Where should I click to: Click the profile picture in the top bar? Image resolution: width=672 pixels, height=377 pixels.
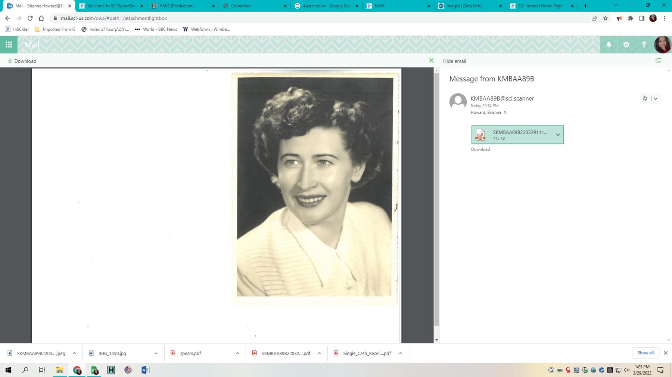[x=661, y=44]
